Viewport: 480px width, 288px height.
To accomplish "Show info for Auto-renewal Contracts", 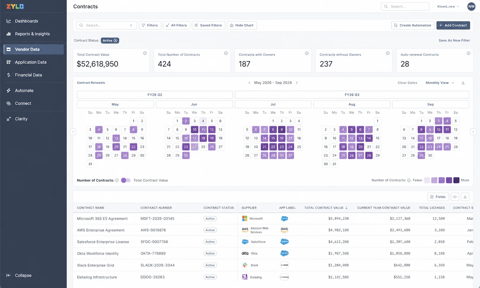I will pos(469,53).
